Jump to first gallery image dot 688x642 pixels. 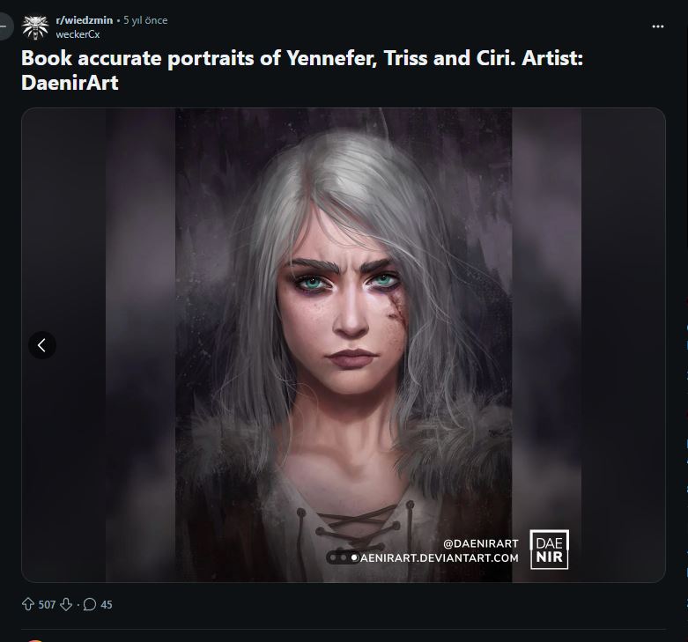point(332,557)
